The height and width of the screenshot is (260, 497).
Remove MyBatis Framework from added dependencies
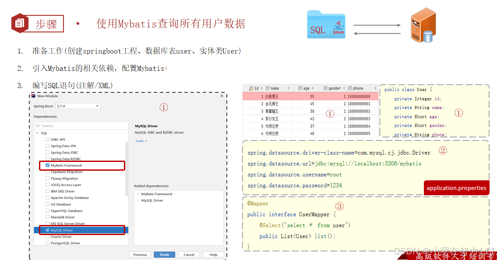(x=138, y=194)
